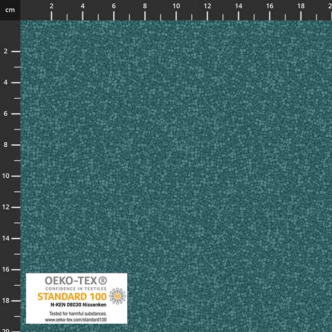Click the 4 mark on left ruler
This screenshot has height=332, width=332.
point(6,82)
